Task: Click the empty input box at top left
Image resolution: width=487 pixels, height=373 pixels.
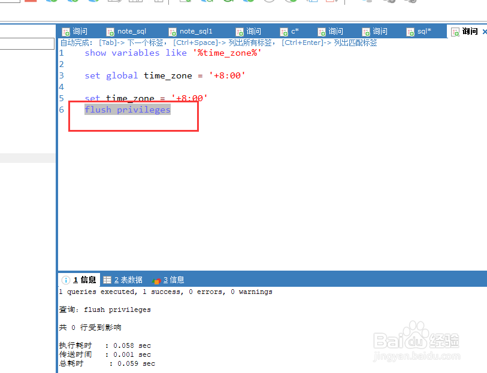Action: [x=27, y=43]
